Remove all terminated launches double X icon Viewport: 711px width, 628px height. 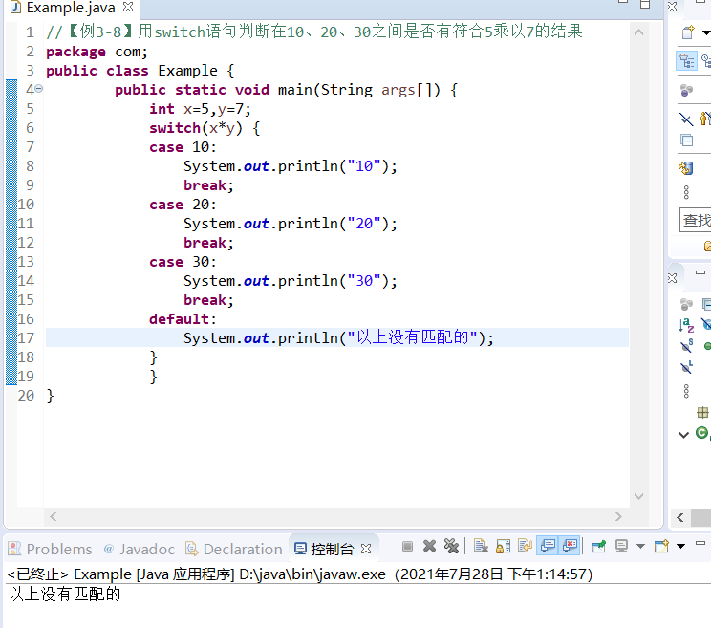pos(451,547)
